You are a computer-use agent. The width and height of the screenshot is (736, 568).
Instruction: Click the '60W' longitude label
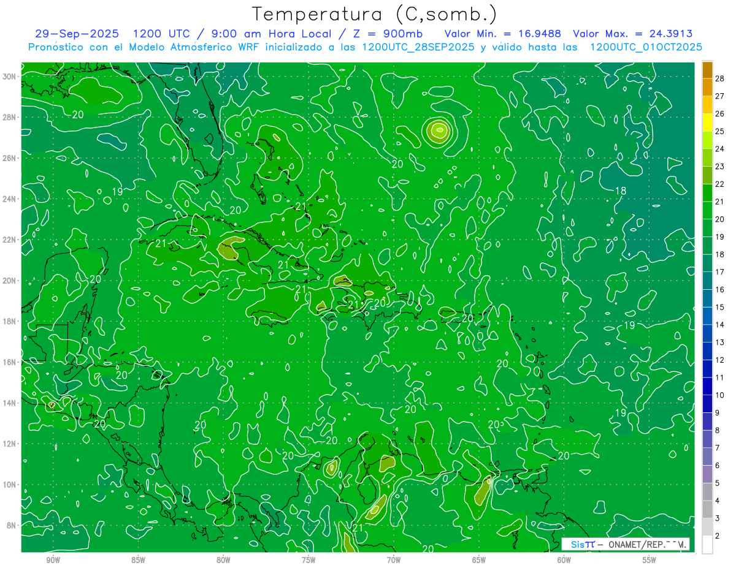click(x=564, y=560)
